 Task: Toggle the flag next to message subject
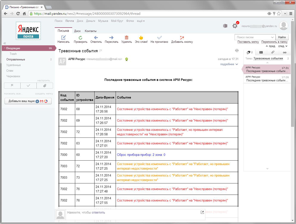click(101, 51)
